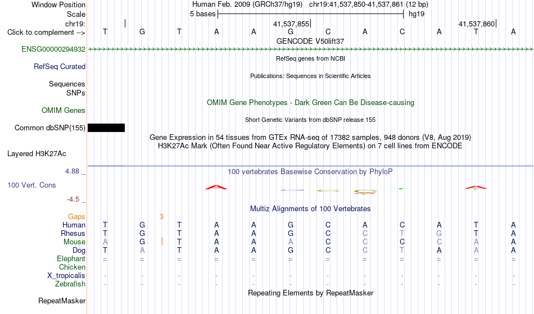
Task: Click the Scale track label
Action: (76, 14)
